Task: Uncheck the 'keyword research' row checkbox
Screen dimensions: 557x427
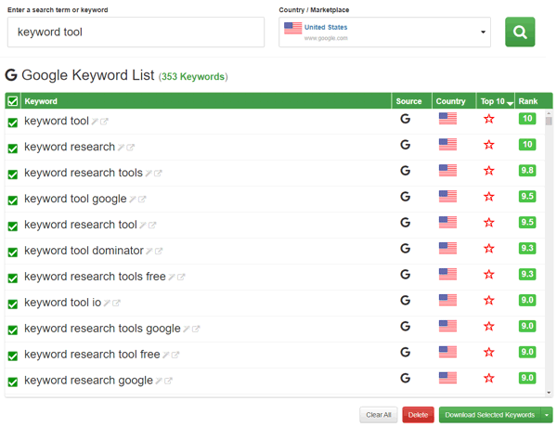Action: [13, 149]
